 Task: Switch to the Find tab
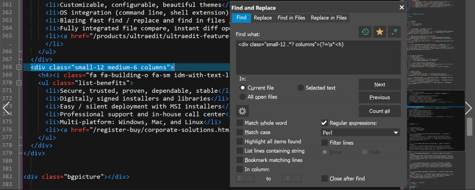(241, 18)
